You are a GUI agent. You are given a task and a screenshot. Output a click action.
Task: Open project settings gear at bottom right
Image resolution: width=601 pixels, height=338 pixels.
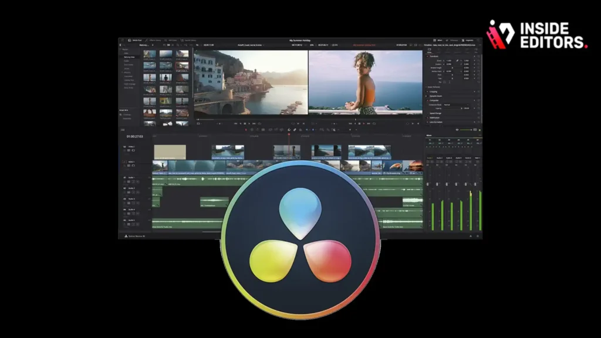click(478, 236)
